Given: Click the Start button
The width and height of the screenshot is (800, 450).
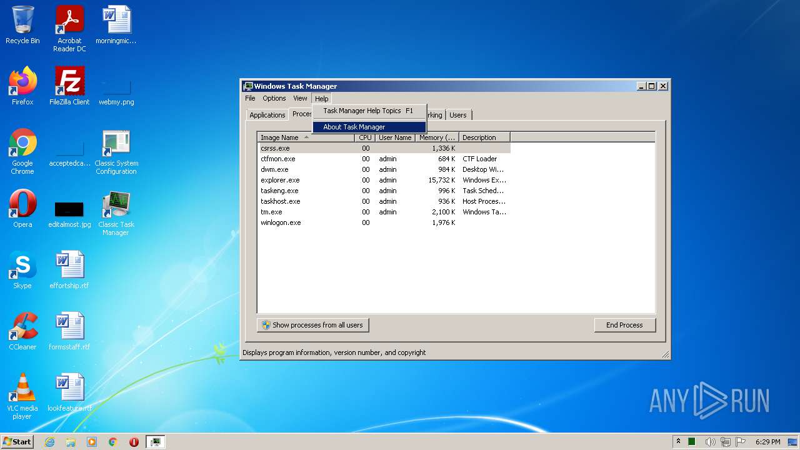Looking at the screenshot, I should coord(17,442).
